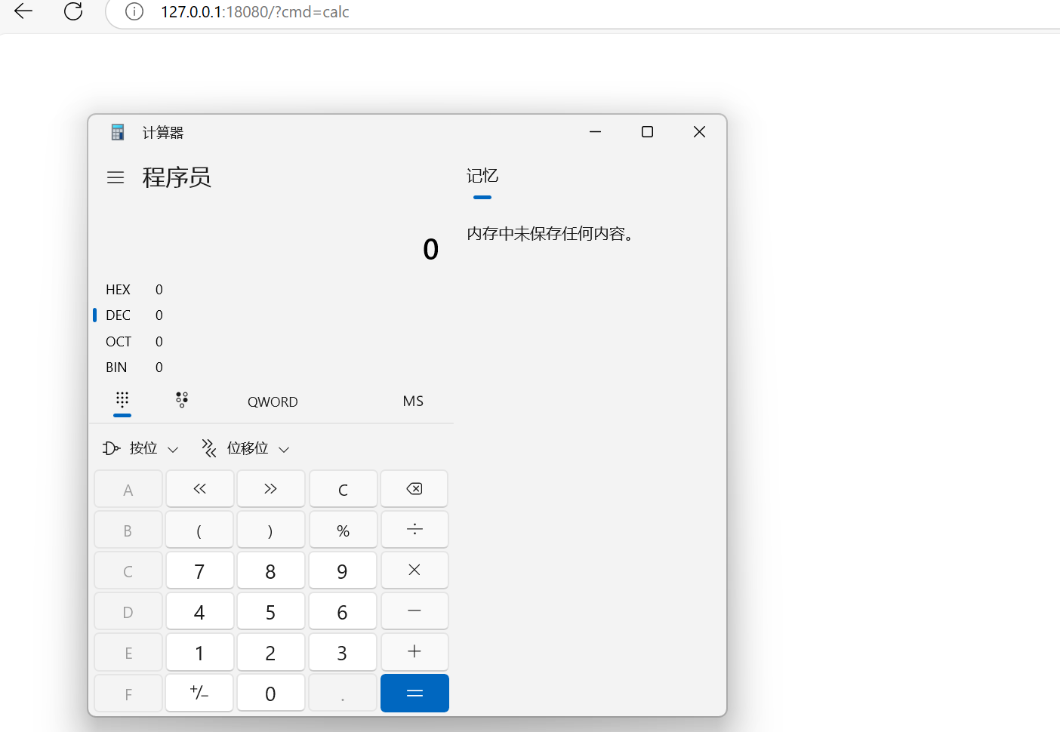Maximize the calculator window
The width and height of the screenshot is (1060, 732).
pyautogui.click(x=647, y=132)
